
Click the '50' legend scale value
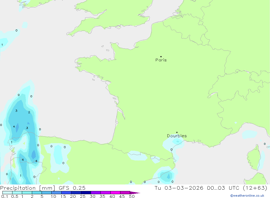click(x=132, y=196)
